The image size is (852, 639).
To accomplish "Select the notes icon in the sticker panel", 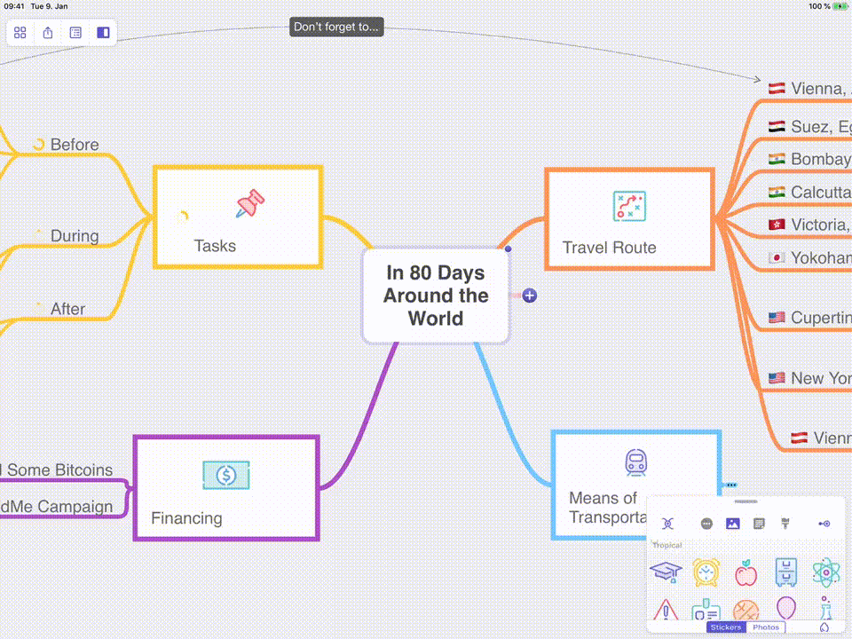I will point(759,523).
